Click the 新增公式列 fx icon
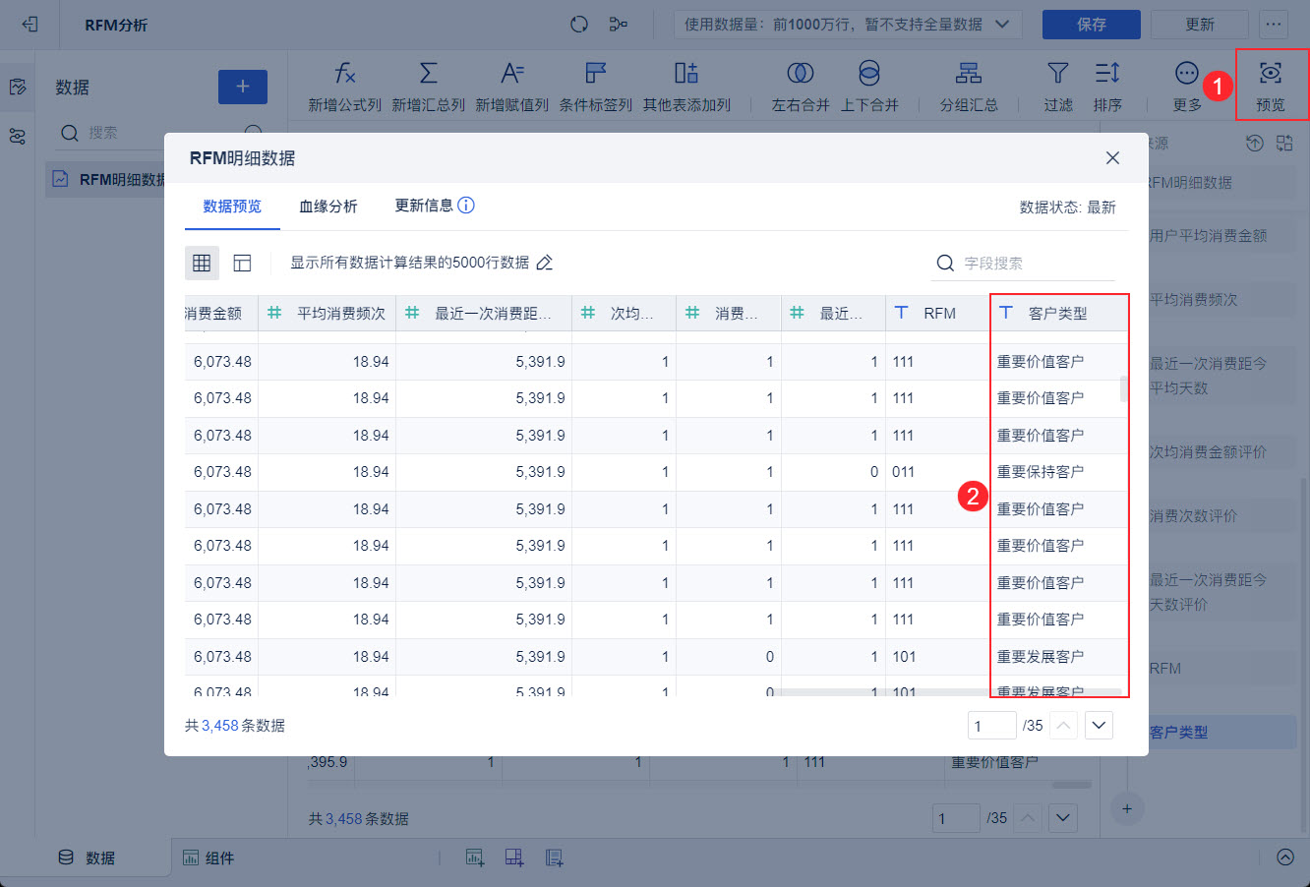This screenshot has height=887, width=1310. click(344, 74)
